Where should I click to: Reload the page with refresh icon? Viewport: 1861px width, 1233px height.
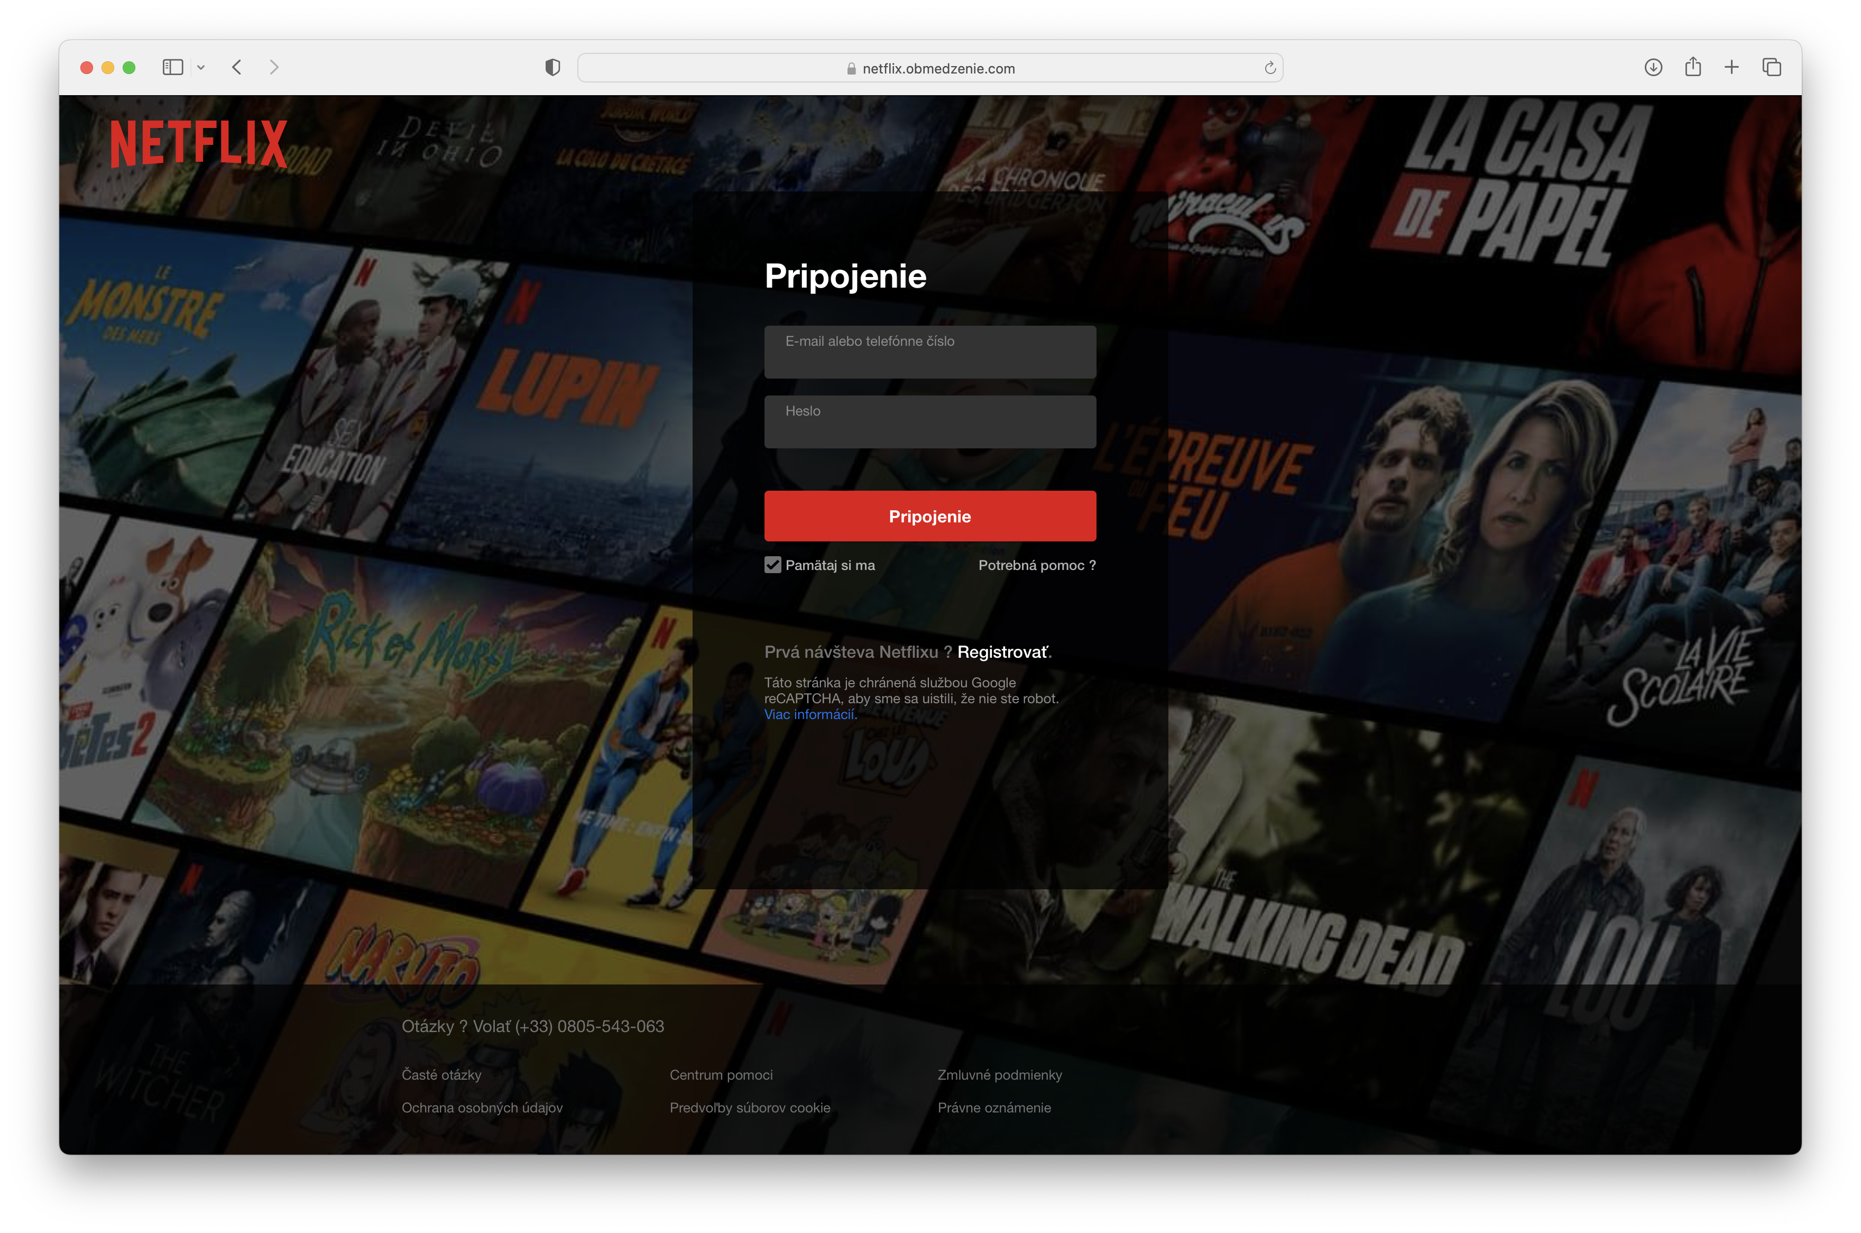coord(1269,68)
